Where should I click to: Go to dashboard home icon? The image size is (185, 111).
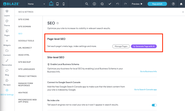pos(181,4)
